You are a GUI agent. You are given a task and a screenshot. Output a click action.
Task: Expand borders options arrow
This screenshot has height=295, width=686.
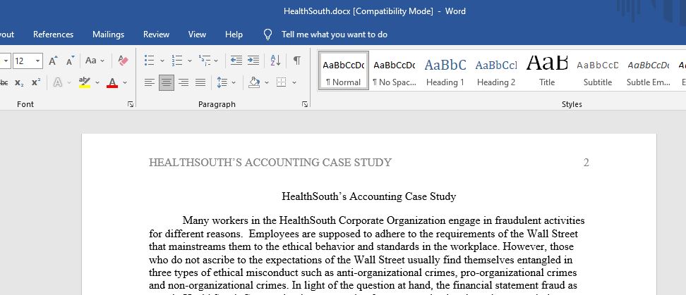pos(294,82)
